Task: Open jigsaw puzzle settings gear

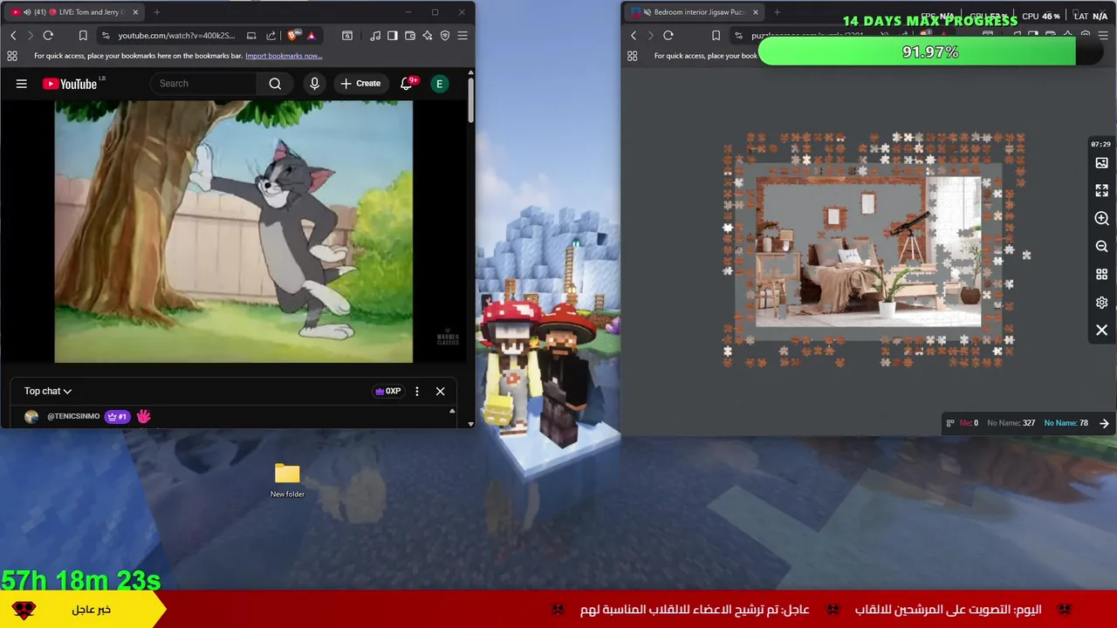Action: pos(1101,303)
